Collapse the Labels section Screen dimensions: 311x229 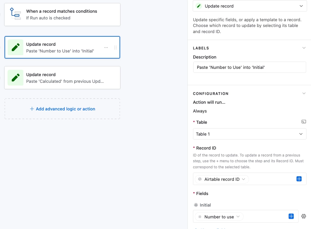(x=304, y=48)
